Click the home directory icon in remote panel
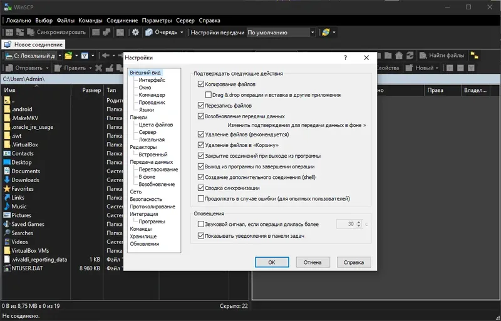Viewport: 501px width, 321px height. pos(399,56)
